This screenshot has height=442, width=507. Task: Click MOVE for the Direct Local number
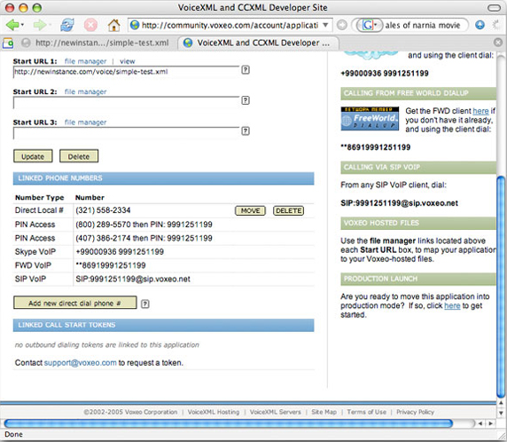point(250,210)
